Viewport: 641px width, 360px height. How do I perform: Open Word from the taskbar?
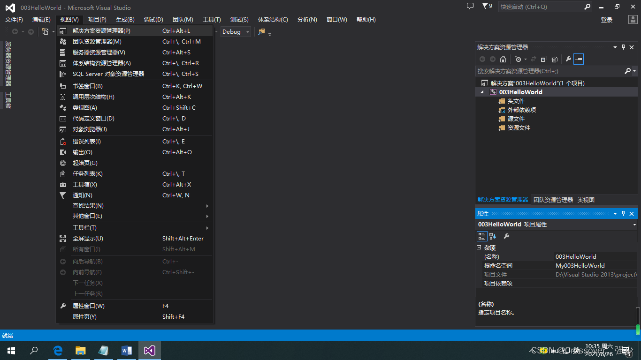click(127, 350)
